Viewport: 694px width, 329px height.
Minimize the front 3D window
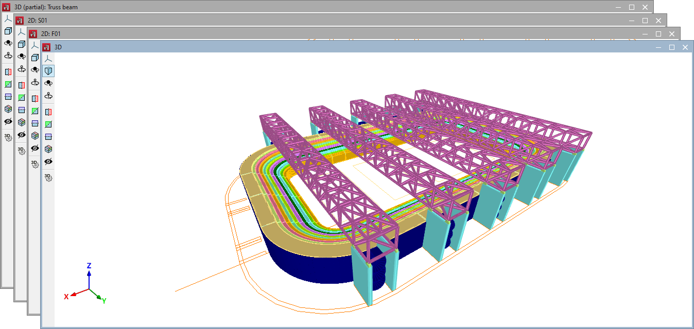(658, 47)
